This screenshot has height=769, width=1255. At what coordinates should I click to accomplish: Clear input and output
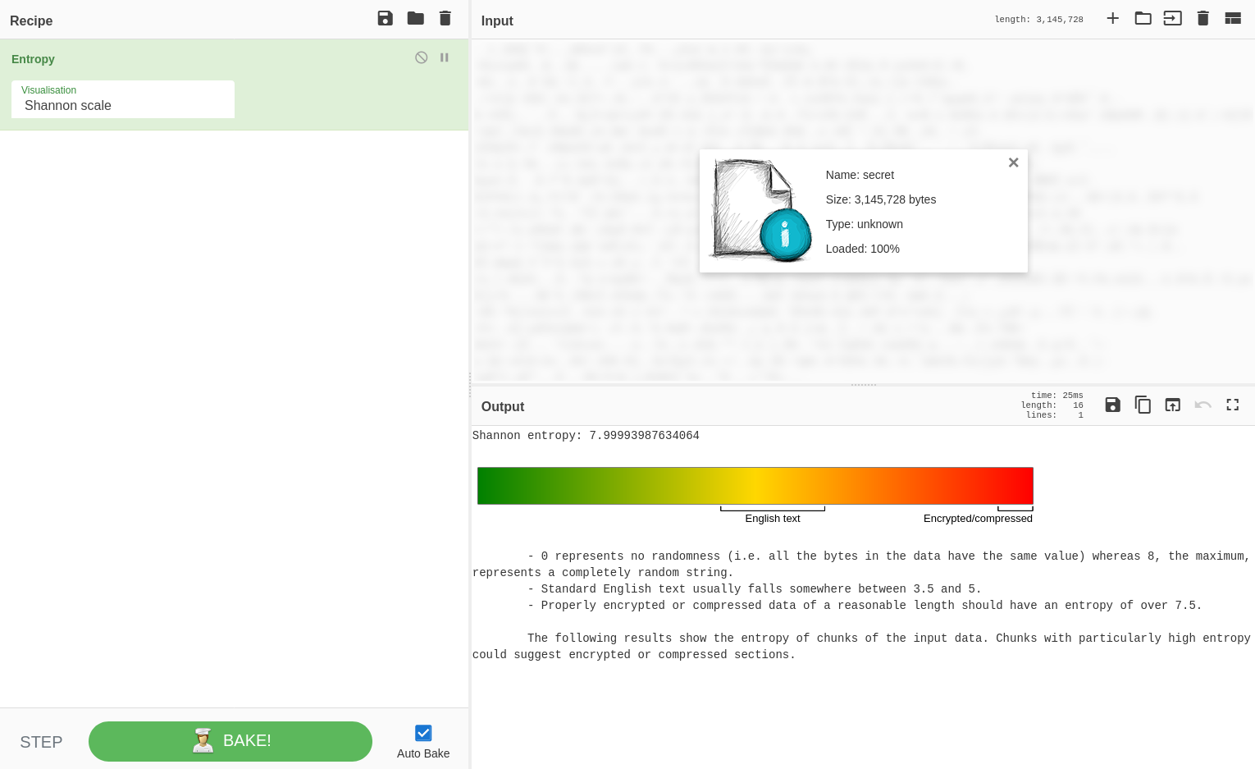(x=1203, y=18)
